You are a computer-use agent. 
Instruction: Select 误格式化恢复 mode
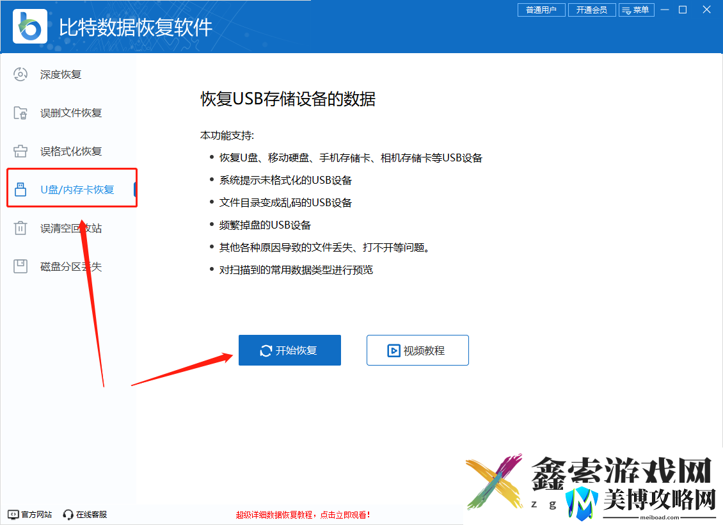tap(72, 151)
